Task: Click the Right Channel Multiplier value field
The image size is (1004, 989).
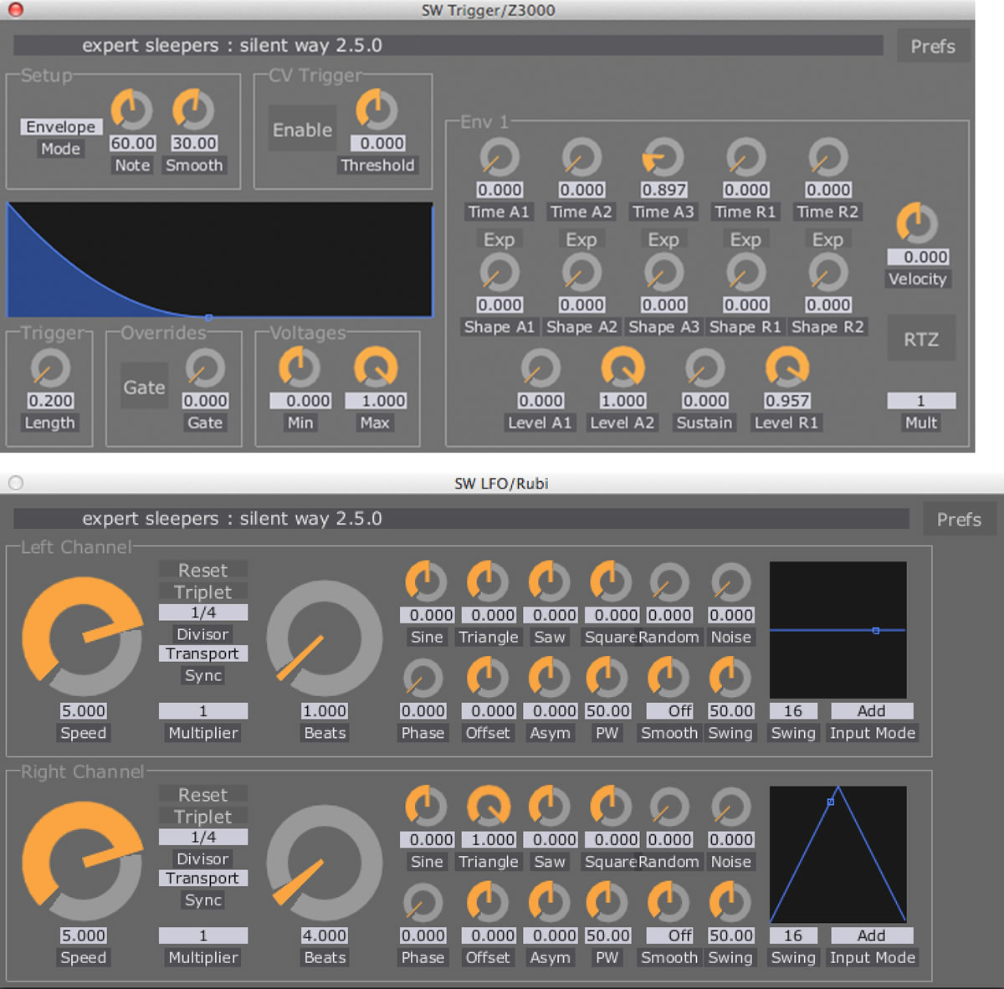Action: pos(203,935)
